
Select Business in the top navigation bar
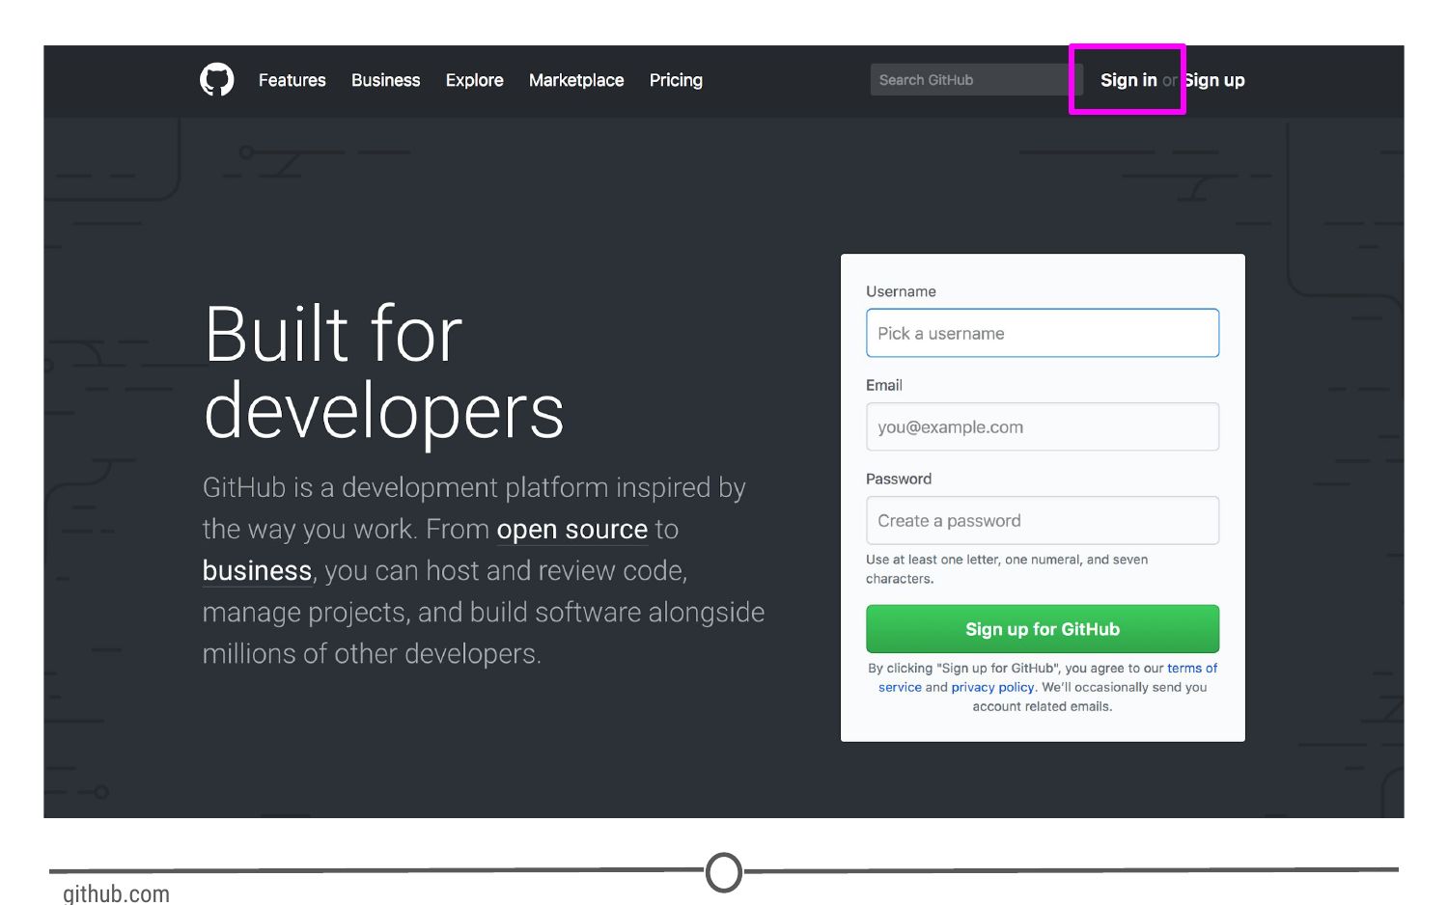[x=385, y=80]
